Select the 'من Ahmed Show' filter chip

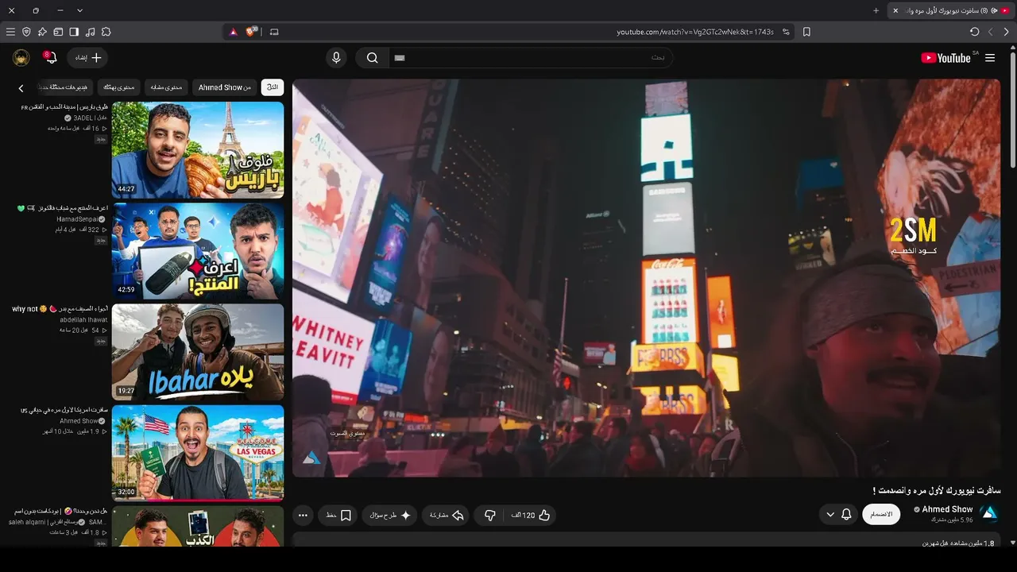[225, 87]
